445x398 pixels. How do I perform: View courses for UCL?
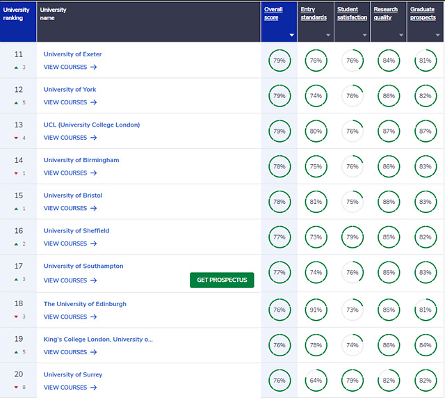pyautogui.click(x=70, y=138)
